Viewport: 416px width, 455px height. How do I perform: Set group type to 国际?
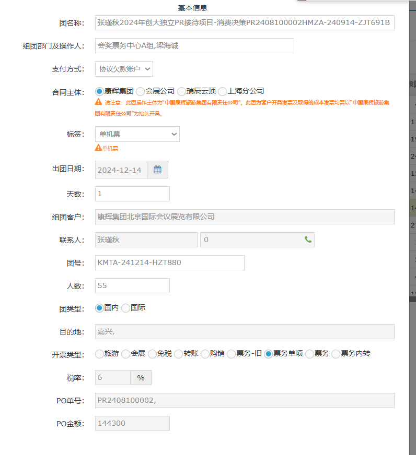[125, 308]
